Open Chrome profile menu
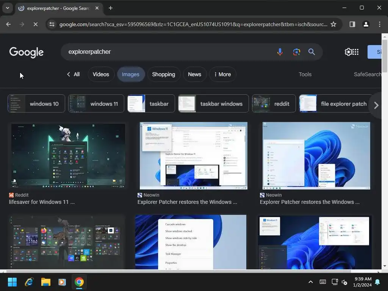 point(366,24)
